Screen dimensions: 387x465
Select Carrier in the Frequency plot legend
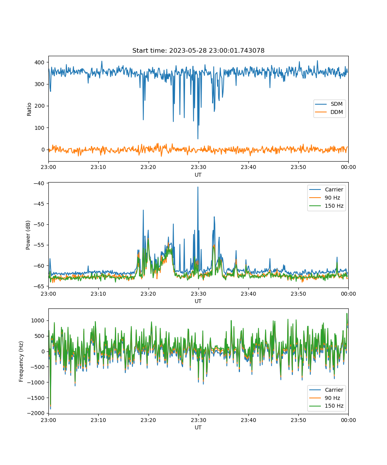coord(334,390)
